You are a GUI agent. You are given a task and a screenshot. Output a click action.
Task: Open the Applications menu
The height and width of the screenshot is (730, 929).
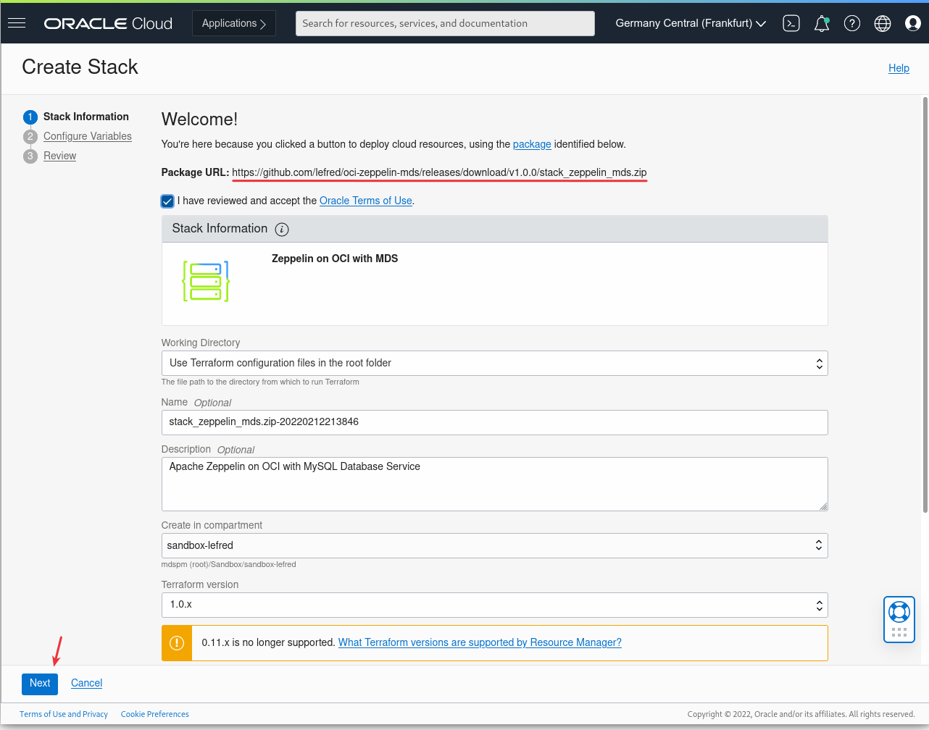234,23
